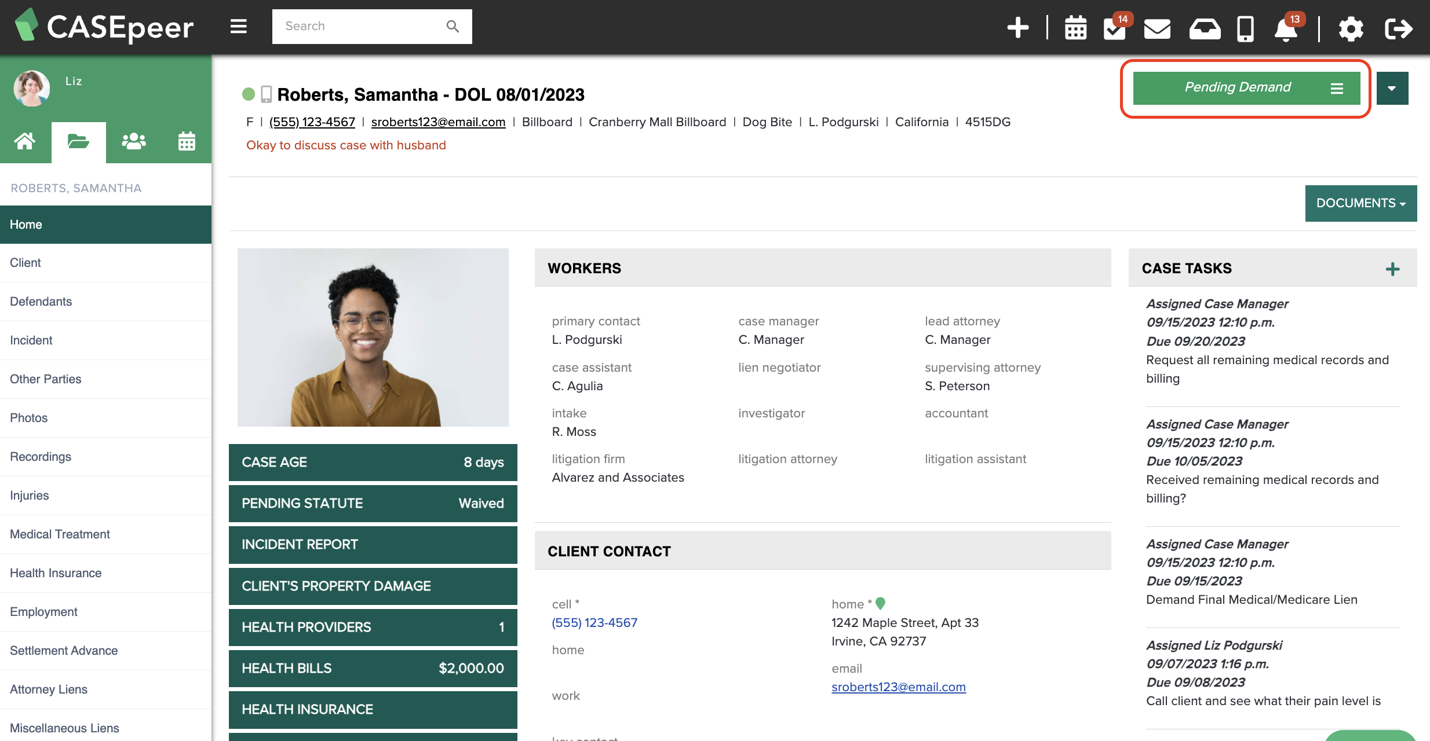The width and height of the screenshot is (1430, 741).
Task: Select the open folder cases tab
Action: pos(78,141)
